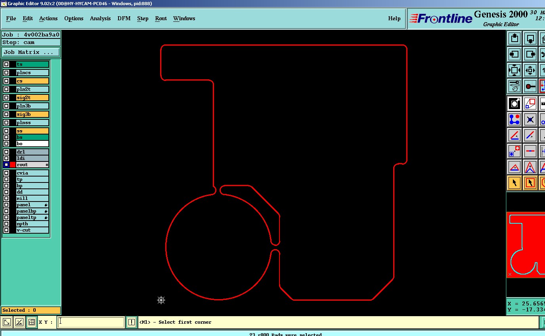Open the Analysis menu
This screenshot has height=336, width=545.
pyautogui.click(x=100, y=18)
